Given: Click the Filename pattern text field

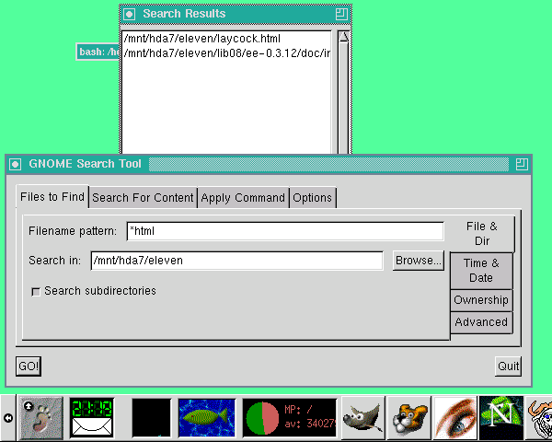Looking at the screenshot, I should (x=284, y=231).
